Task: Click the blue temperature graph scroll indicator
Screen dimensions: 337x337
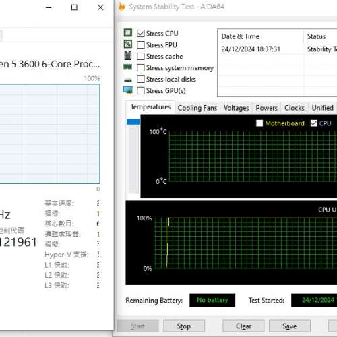Action: [x=133, y=121]
